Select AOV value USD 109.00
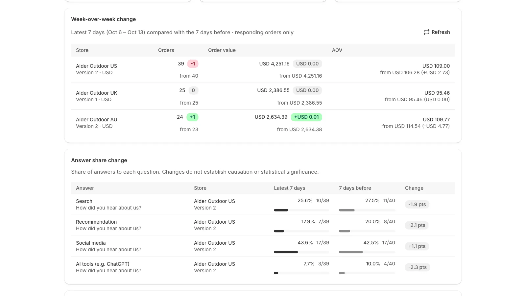Viewport: 526px width, 296px height. (x=436, y=66)
